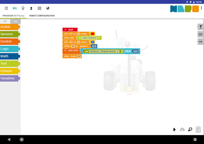Click the trash bin icon

point(198,130)
